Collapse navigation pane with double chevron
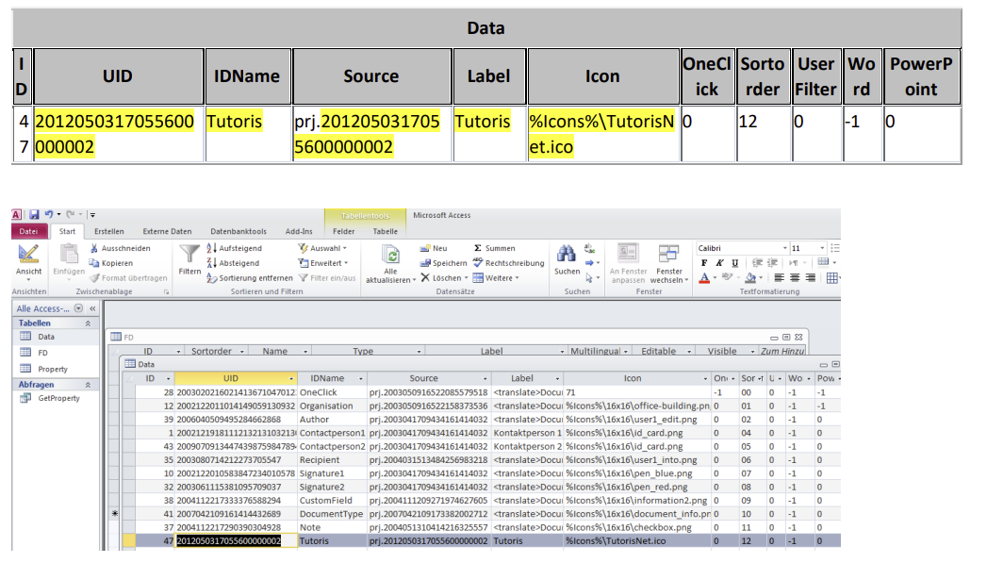The height and width of the screenshot is (563, 987). [92, 308]
